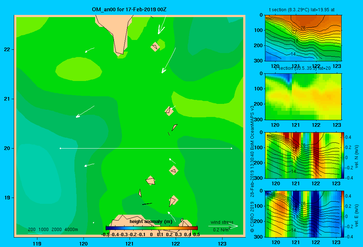Screen dimensions: 363x247
Task: Click the map title OM_an00 for 17-Feb-2019 00Z
Action: (129, 9)
